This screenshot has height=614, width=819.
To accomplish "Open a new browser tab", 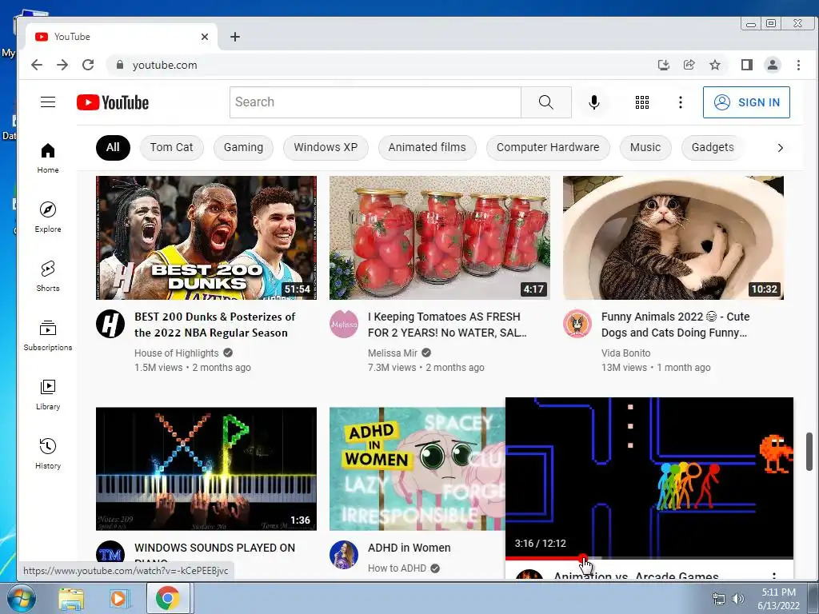I will [x=235, y=37].
